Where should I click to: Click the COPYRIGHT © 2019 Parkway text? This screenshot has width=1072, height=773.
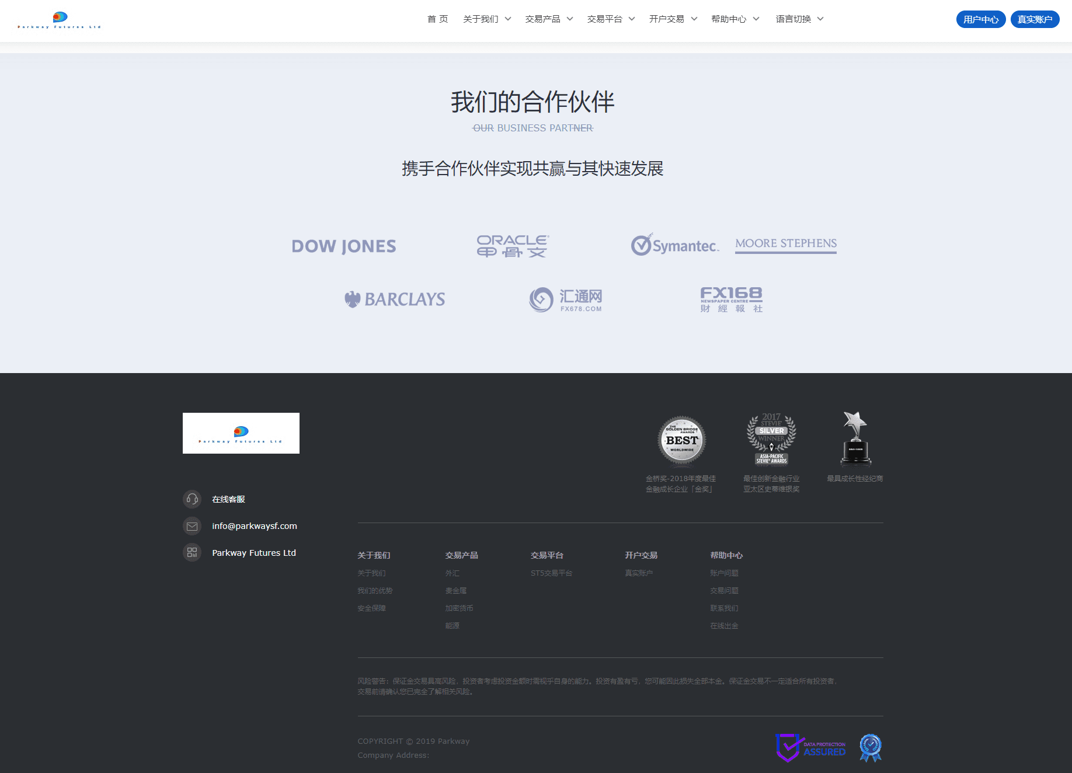414,741
